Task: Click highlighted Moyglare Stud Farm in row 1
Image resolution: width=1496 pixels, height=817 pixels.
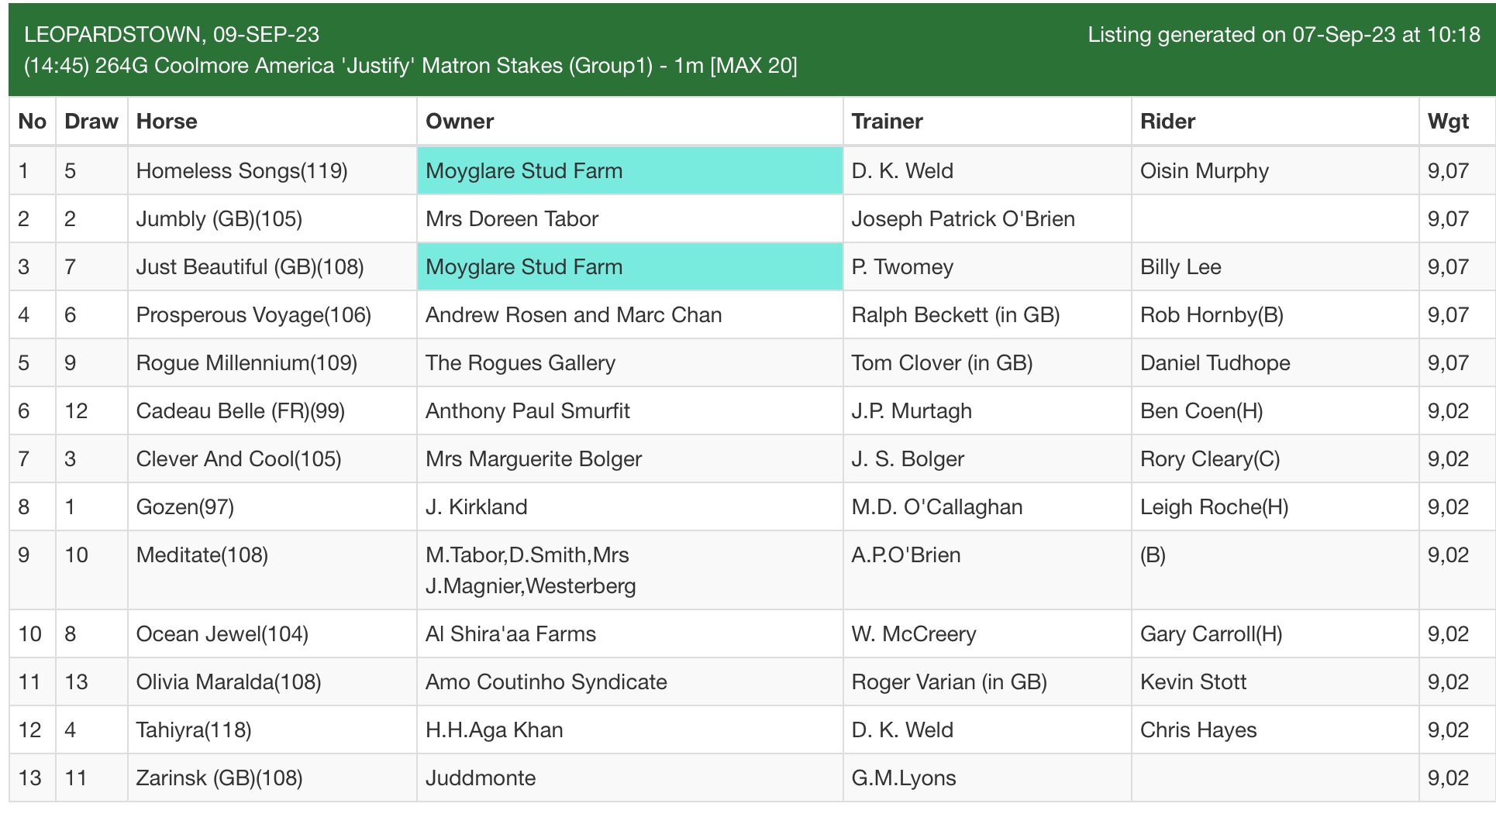Action: tap(524, 171)
